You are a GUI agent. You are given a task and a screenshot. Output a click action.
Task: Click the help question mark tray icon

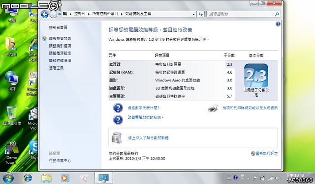click(236, 178)
